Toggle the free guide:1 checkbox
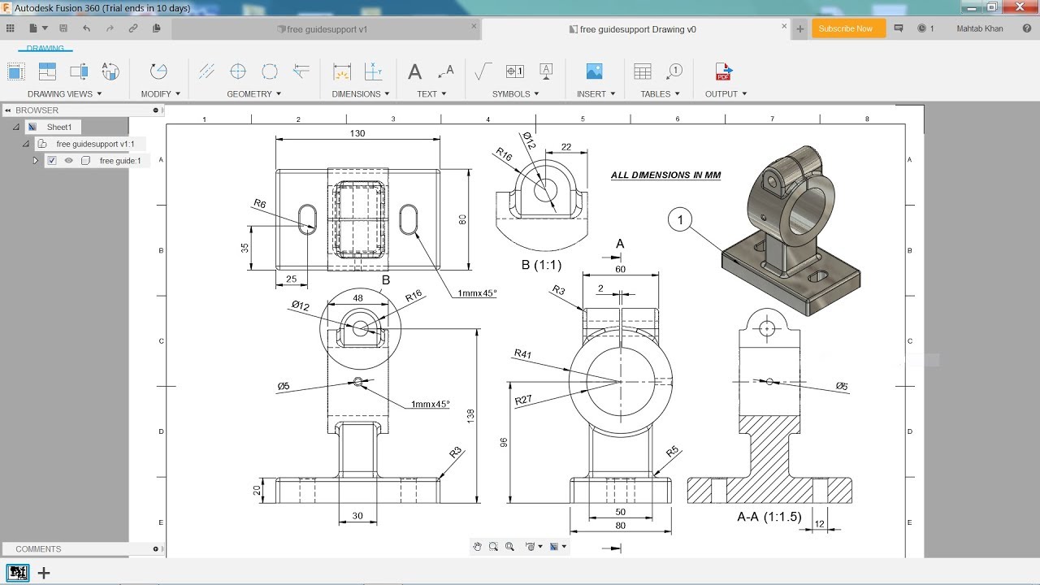Screen dimensions: 1040x585 [51, 160]
